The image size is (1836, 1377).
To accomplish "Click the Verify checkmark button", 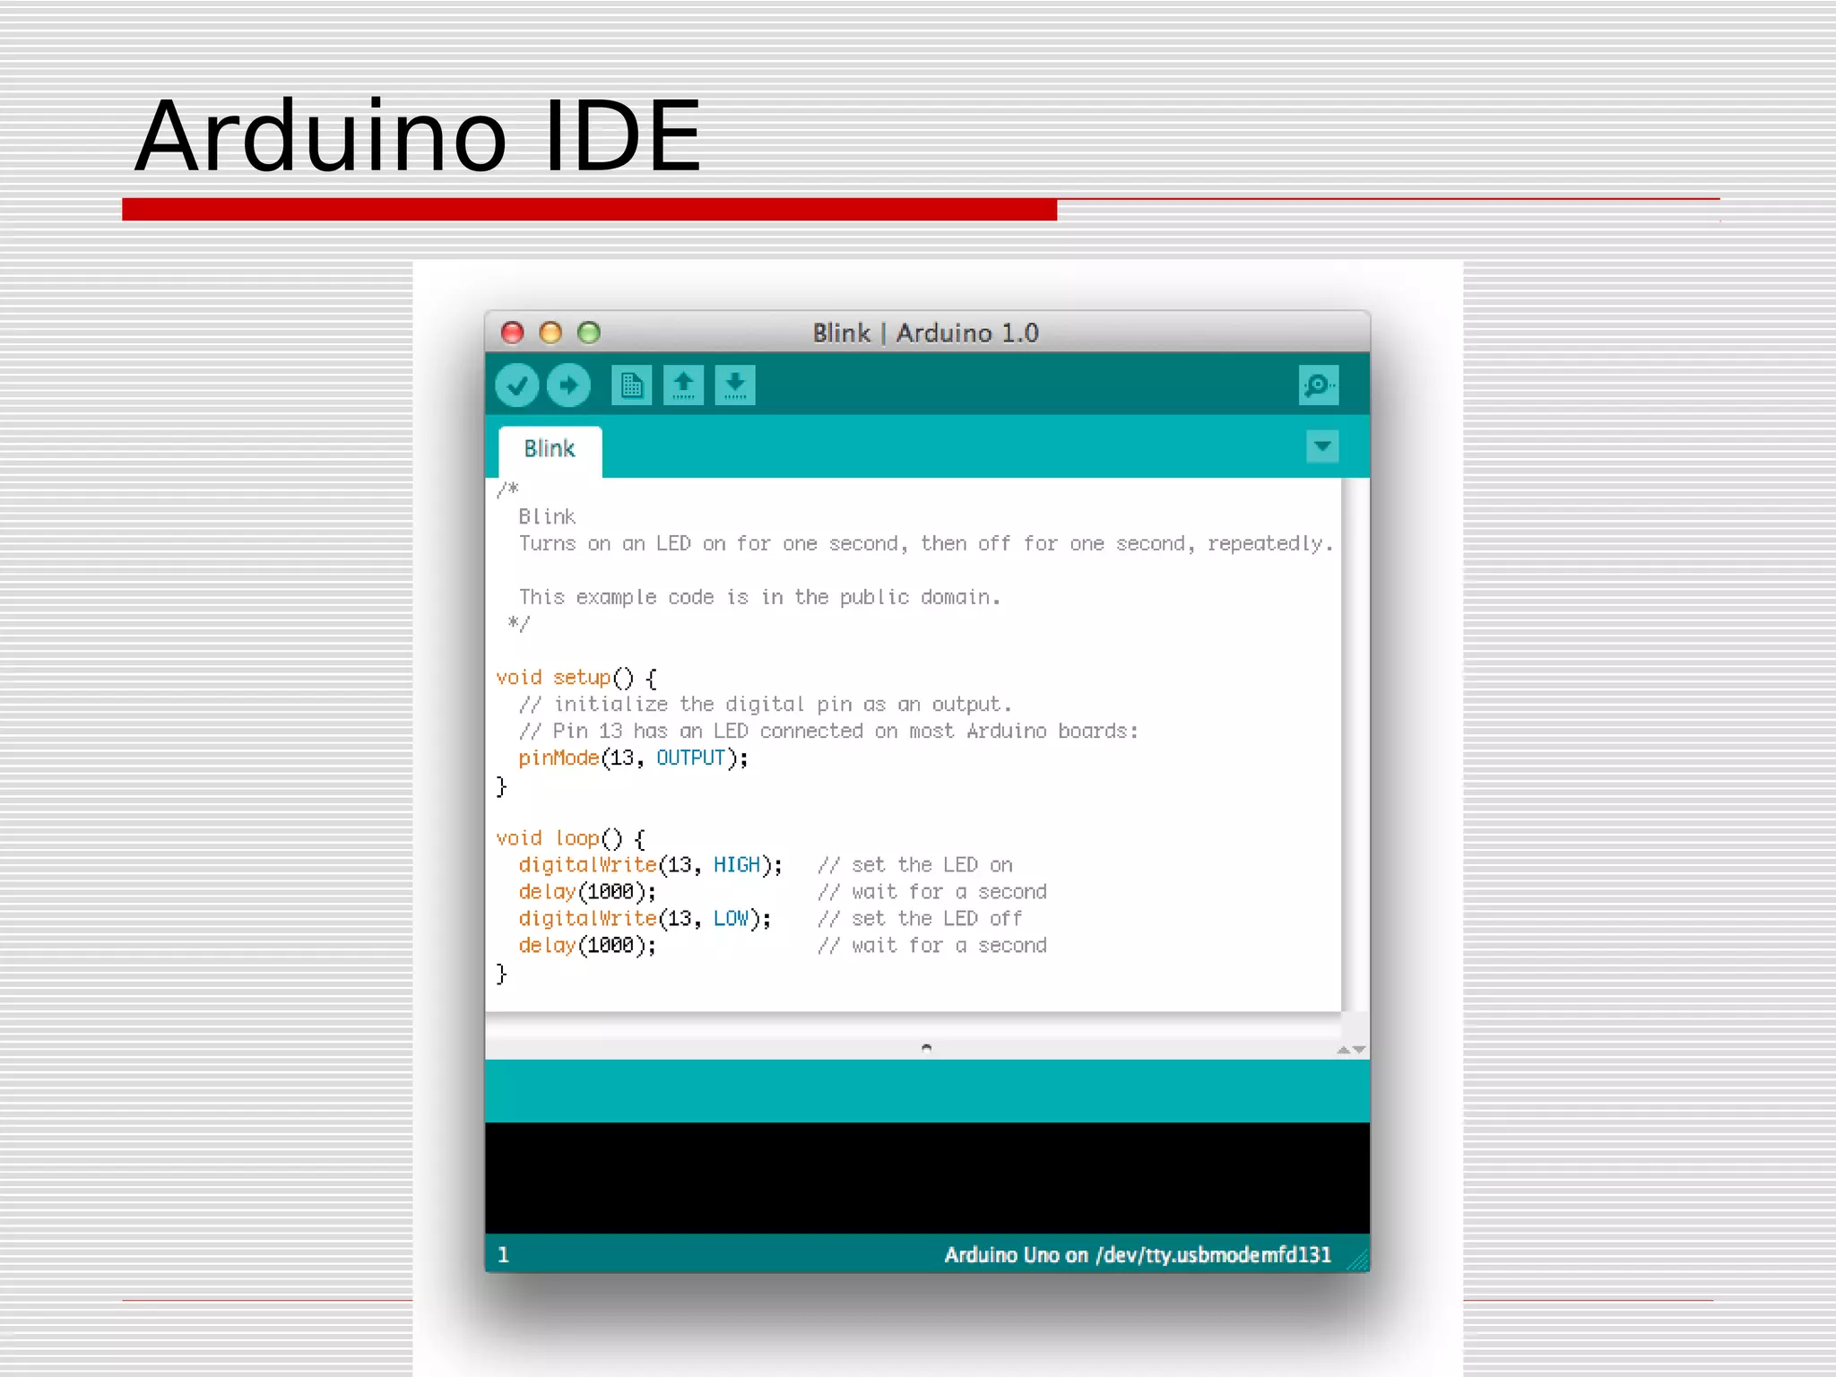I will (517, 385).
